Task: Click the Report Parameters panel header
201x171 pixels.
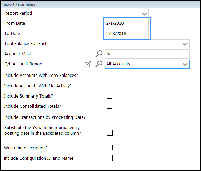Action: pyautogui.click(x=100, y=4)
